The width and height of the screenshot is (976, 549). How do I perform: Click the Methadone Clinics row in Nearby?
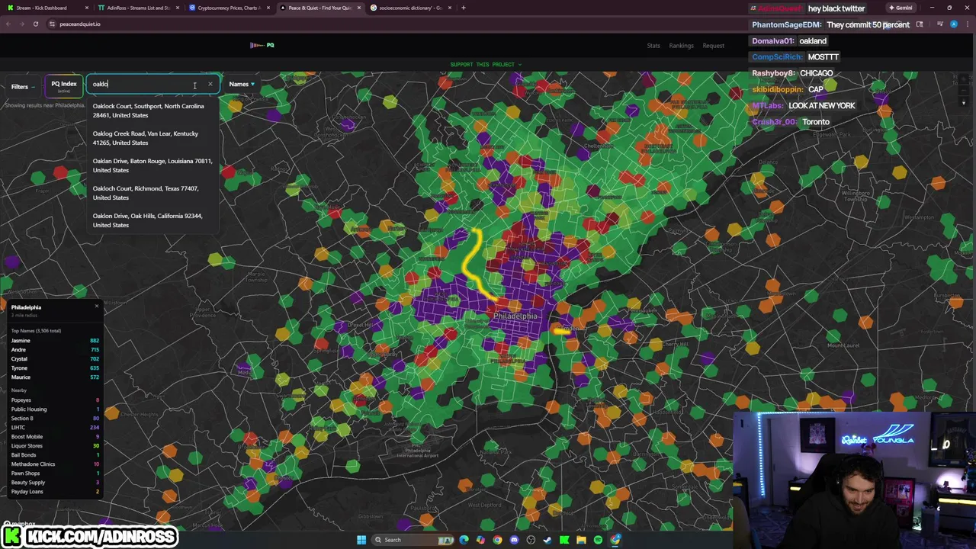pyautogui.click(x=55, y=464)
